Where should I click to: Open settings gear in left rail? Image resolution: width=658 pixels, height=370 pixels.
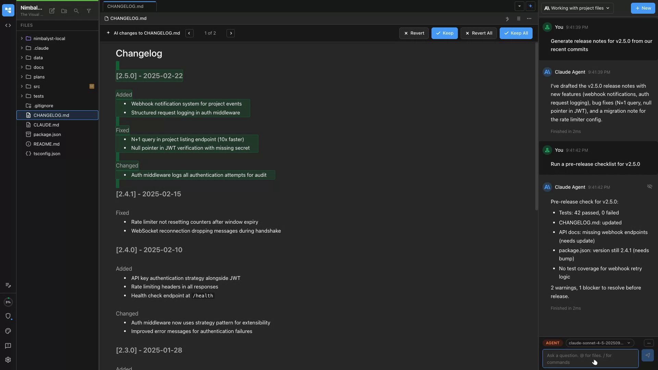[8, 360]
